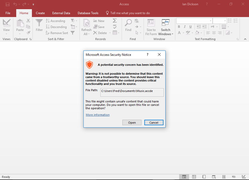Click the Cut scissors icon
Screen dimensions: 249x180
click(28, 21)
